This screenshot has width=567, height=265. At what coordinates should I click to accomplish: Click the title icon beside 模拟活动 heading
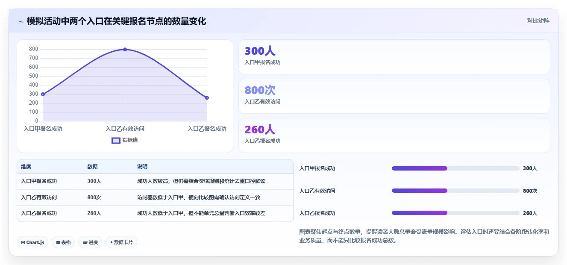[20, 21]
